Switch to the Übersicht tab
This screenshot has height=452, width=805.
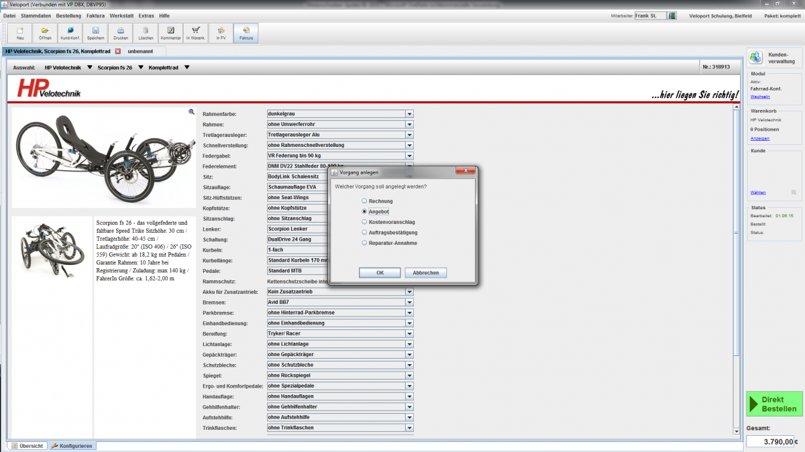[x=27, y=446]
